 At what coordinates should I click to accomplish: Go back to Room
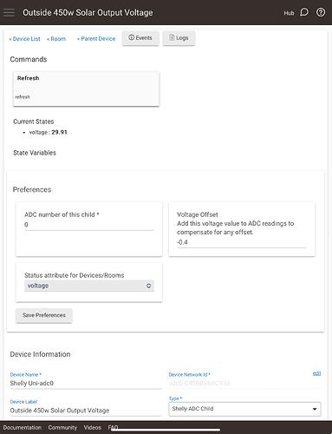pos(56,39)
